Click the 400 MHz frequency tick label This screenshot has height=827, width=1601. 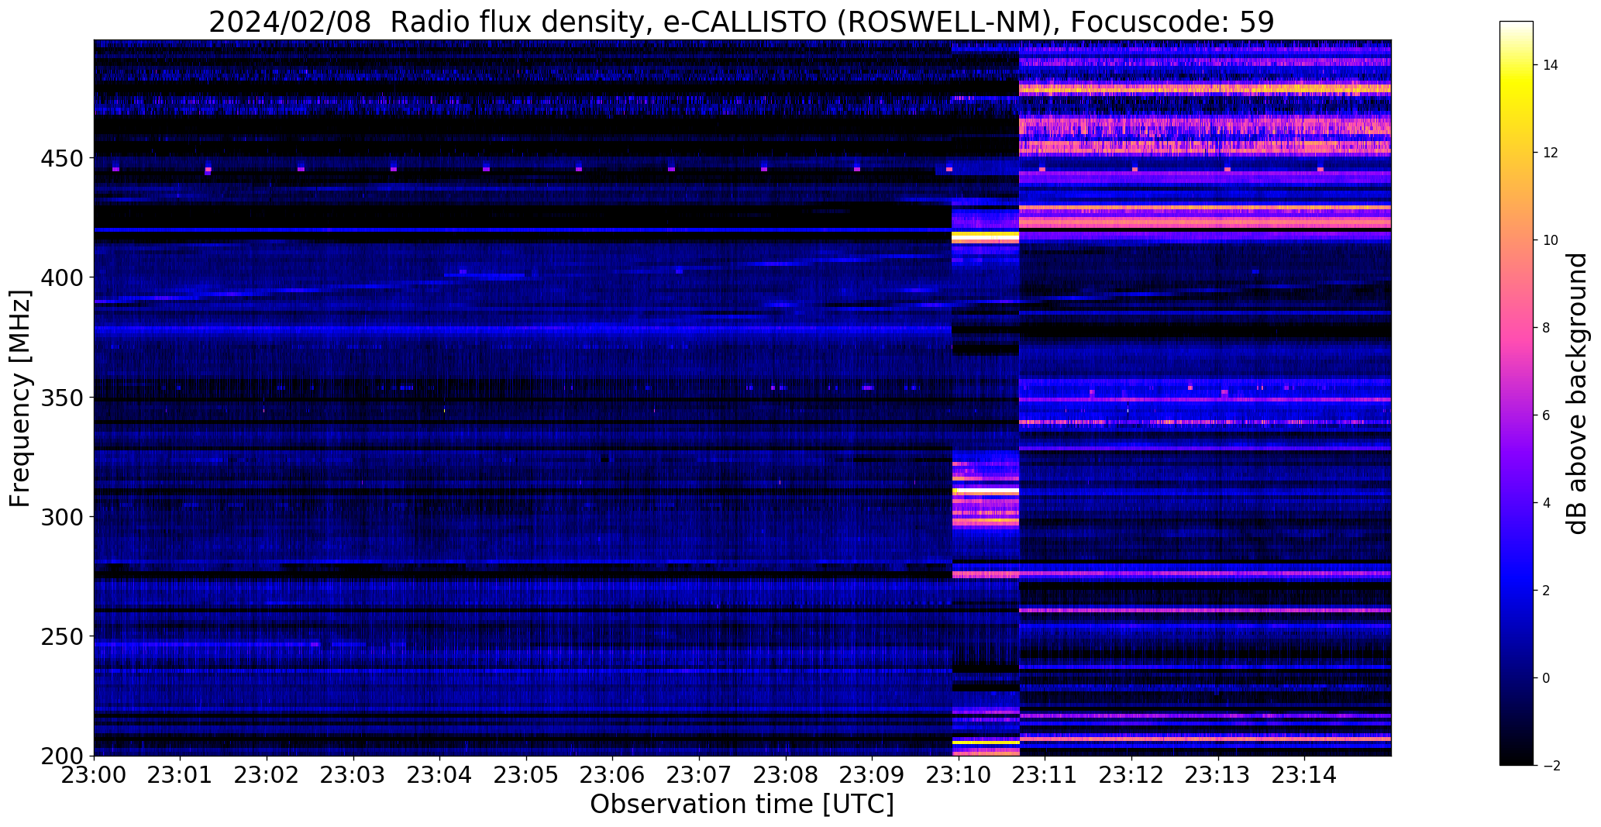(62, 277)
